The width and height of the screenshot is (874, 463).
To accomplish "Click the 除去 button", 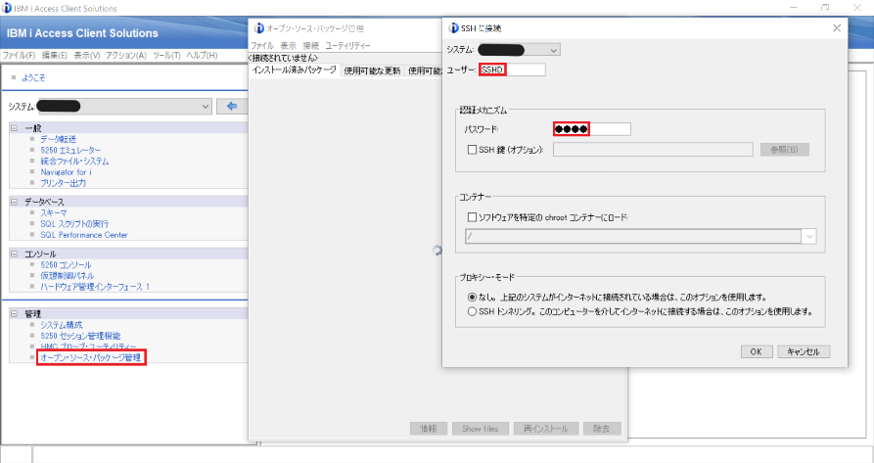I will [x=602, y=429].
